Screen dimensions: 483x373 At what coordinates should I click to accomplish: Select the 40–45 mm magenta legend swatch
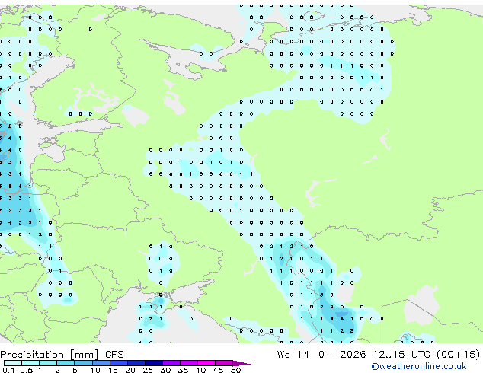click(206, 363)
